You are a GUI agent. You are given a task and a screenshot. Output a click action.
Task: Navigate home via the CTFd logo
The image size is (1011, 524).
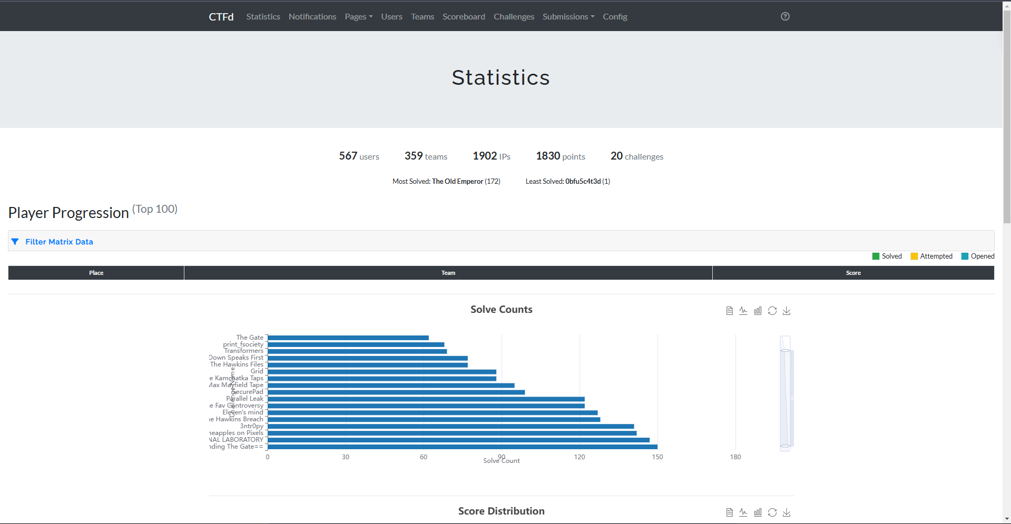[221, 16]
